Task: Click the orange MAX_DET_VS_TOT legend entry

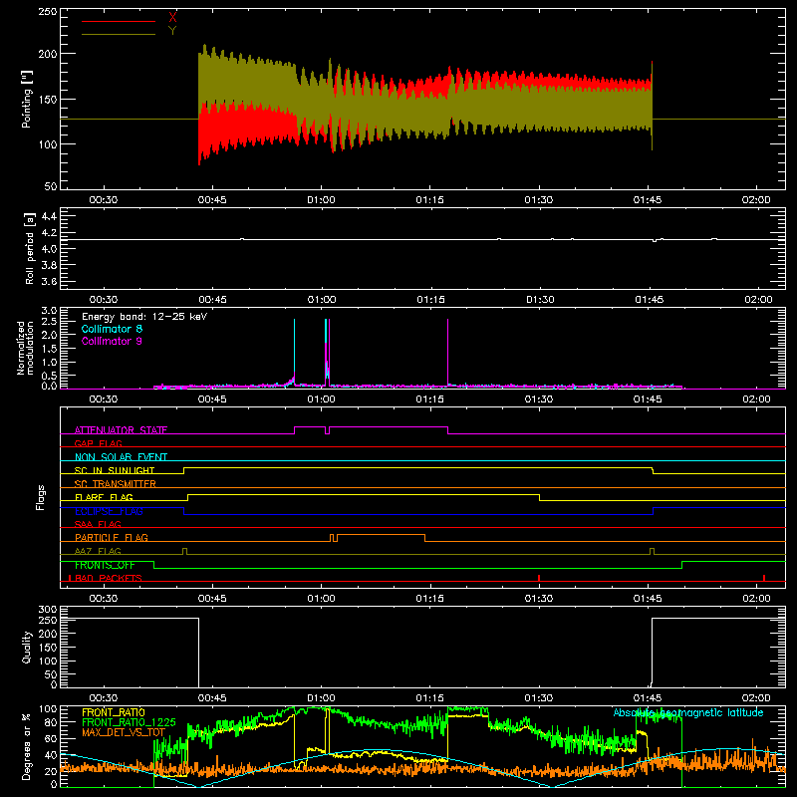Action: (x=124, y=732)
